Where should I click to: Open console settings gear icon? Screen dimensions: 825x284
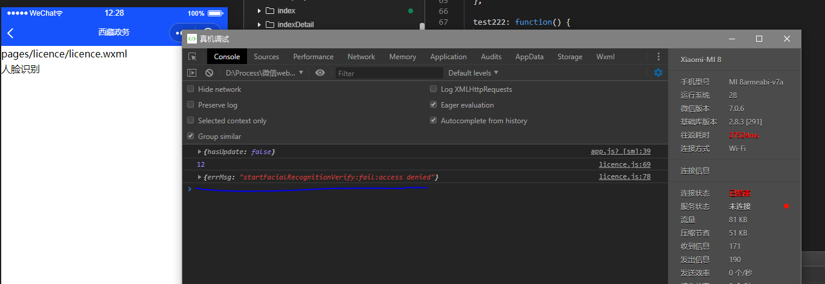pos(658,73)
